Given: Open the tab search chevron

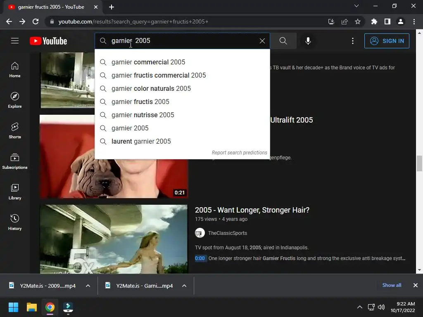Looking at the screenshot, I should pos(356,6).
